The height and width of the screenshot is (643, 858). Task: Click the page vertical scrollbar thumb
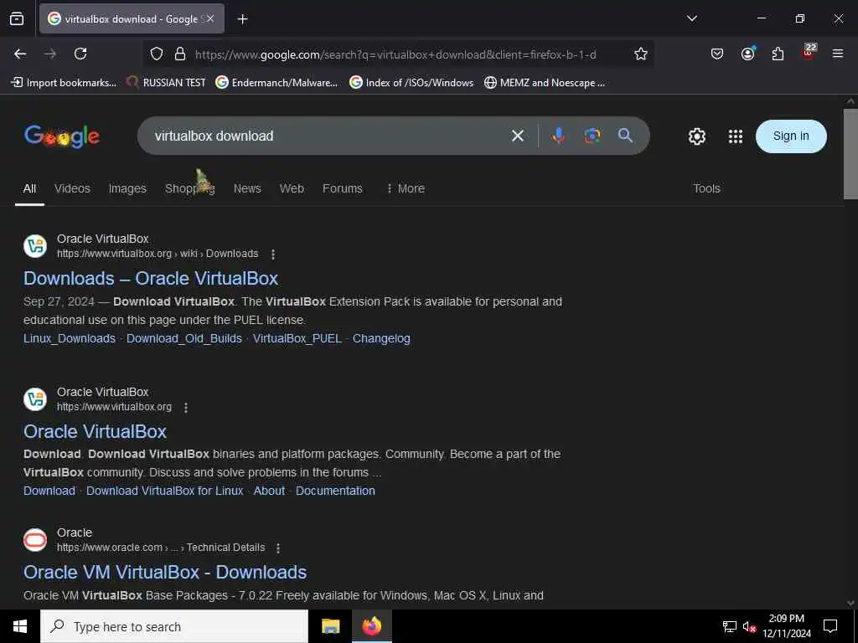point(850,154)
